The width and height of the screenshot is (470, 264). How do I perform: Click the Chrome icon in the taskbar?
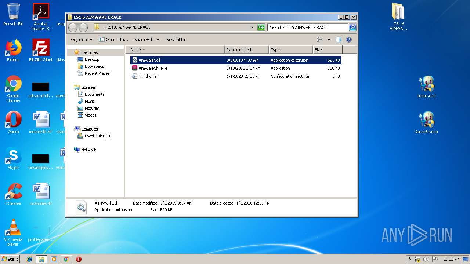pyautogui.click(x=66, y=259)
